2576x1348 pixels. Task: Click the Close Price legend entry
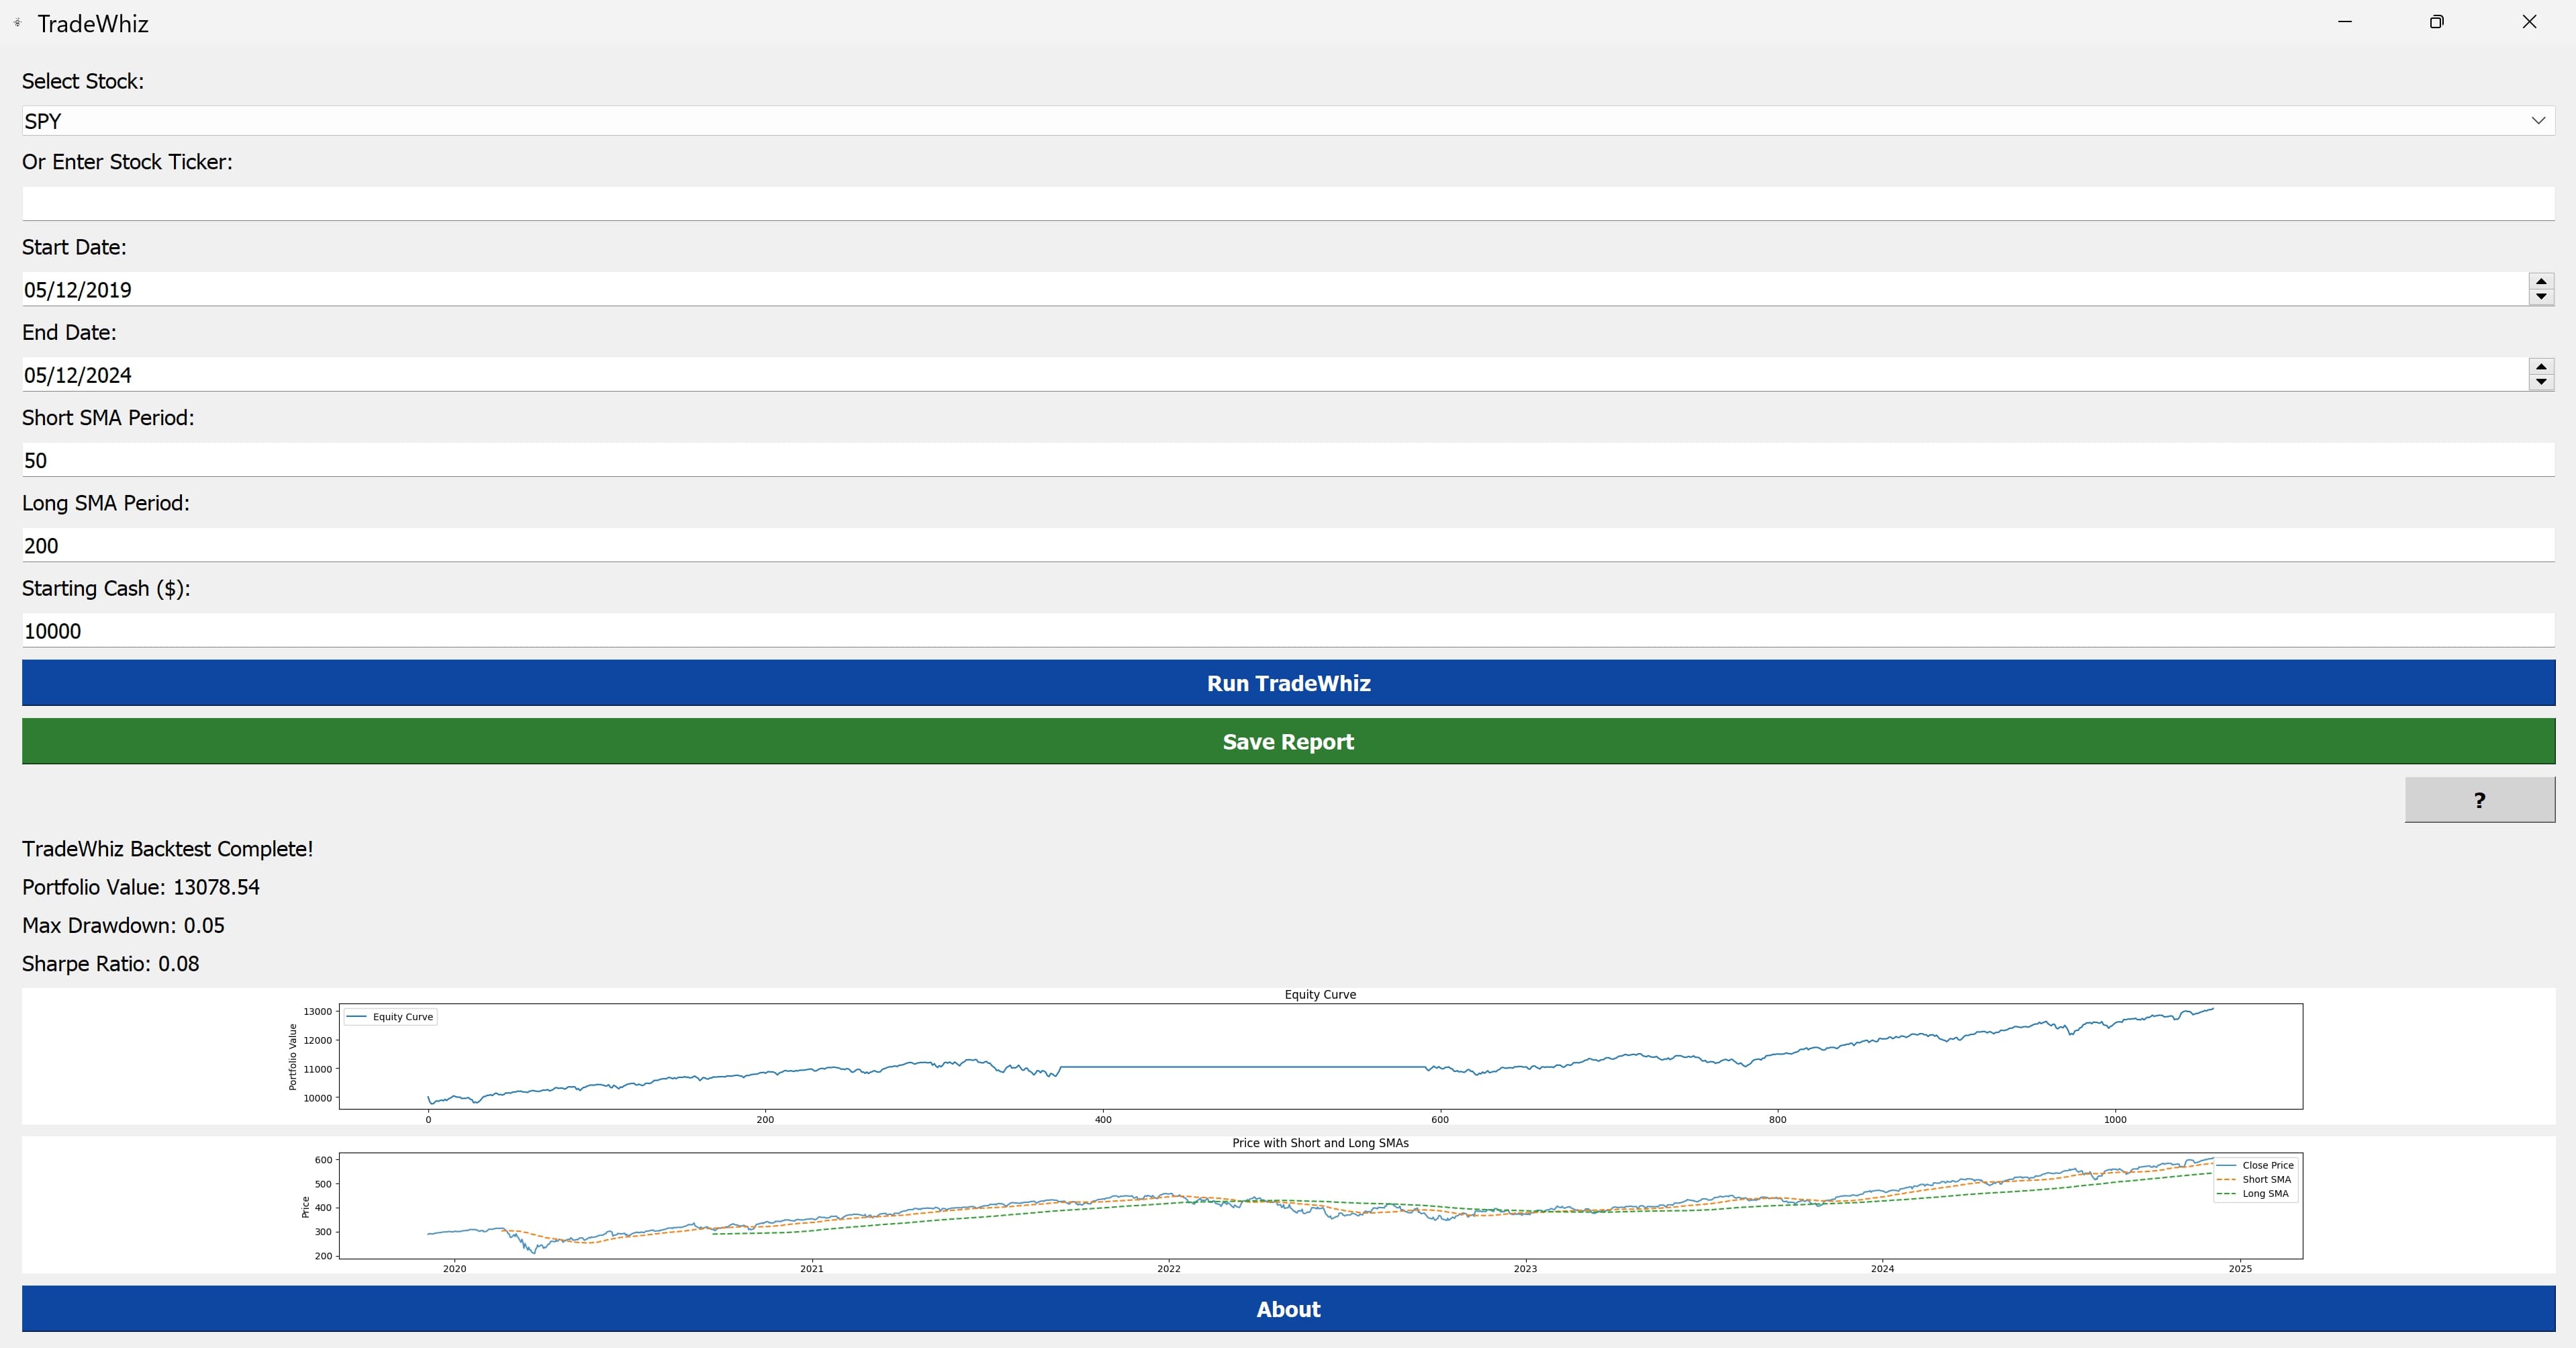[2256, 1165]
